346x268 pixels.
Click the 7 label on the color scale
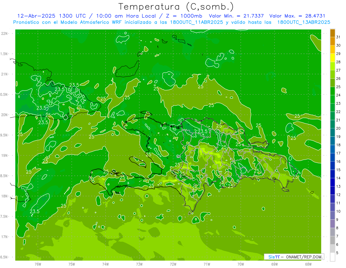pos(337,236)
